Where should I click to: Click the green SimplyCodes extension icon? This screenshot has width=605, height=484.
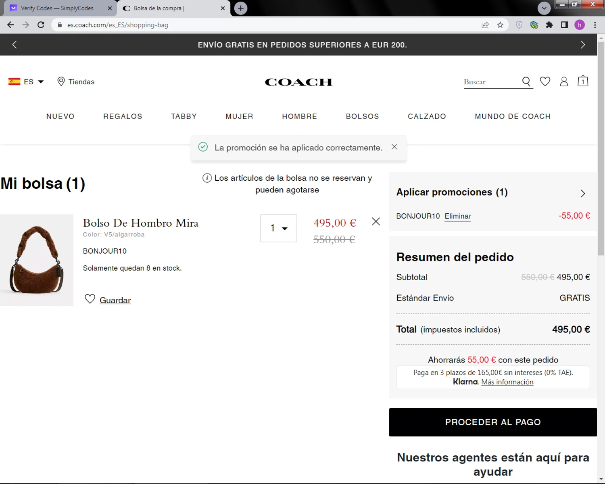click(534, 25)
